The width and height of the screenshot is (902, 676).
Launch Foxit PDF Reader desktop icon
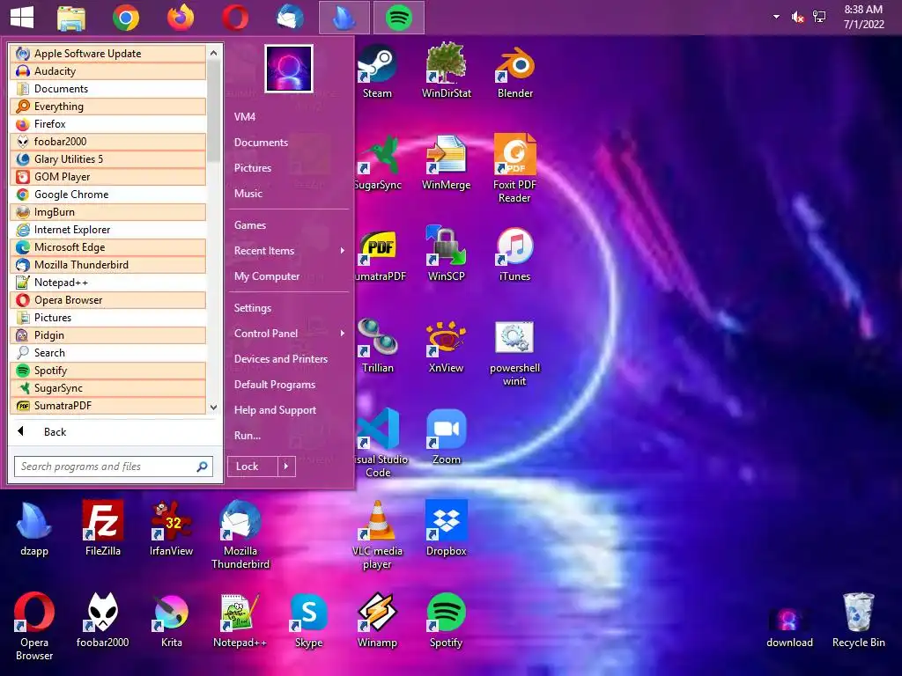pyautogui.click(x=514, y=168)
